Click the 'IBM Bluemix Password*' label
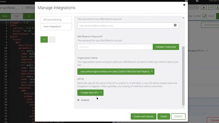Screen dimensions: 219x123 [90, 37]
